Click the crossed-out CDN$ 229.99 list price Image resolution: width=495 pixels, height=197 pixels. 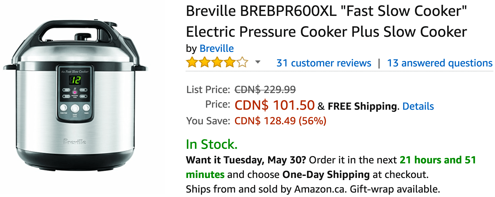(265, 90)
